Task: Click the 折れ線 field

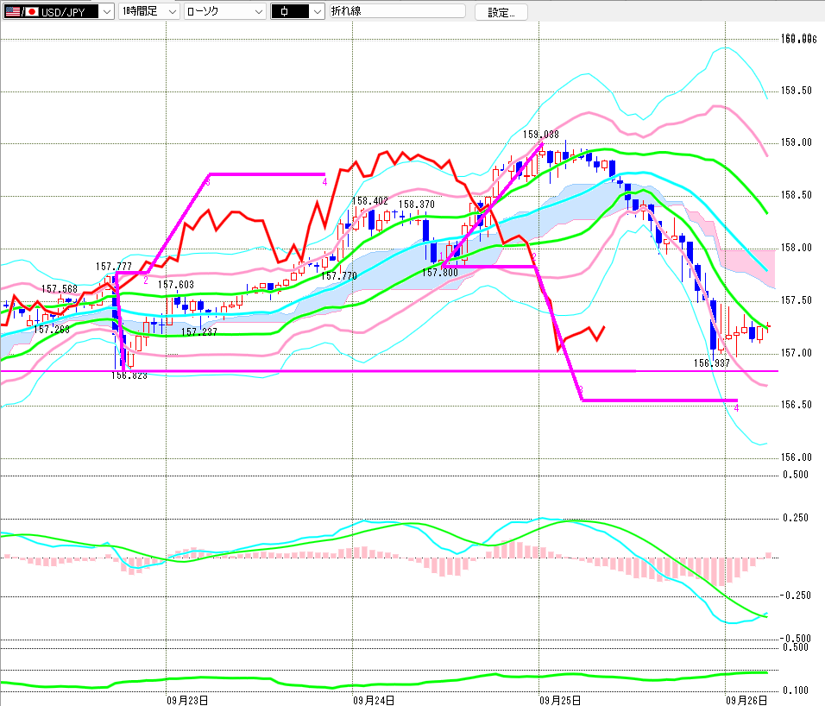Action: click(397, 11)
